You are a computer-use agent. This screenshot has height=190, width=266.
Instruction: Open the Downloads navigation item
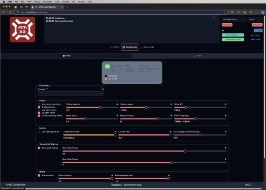(x=147, y=47)
